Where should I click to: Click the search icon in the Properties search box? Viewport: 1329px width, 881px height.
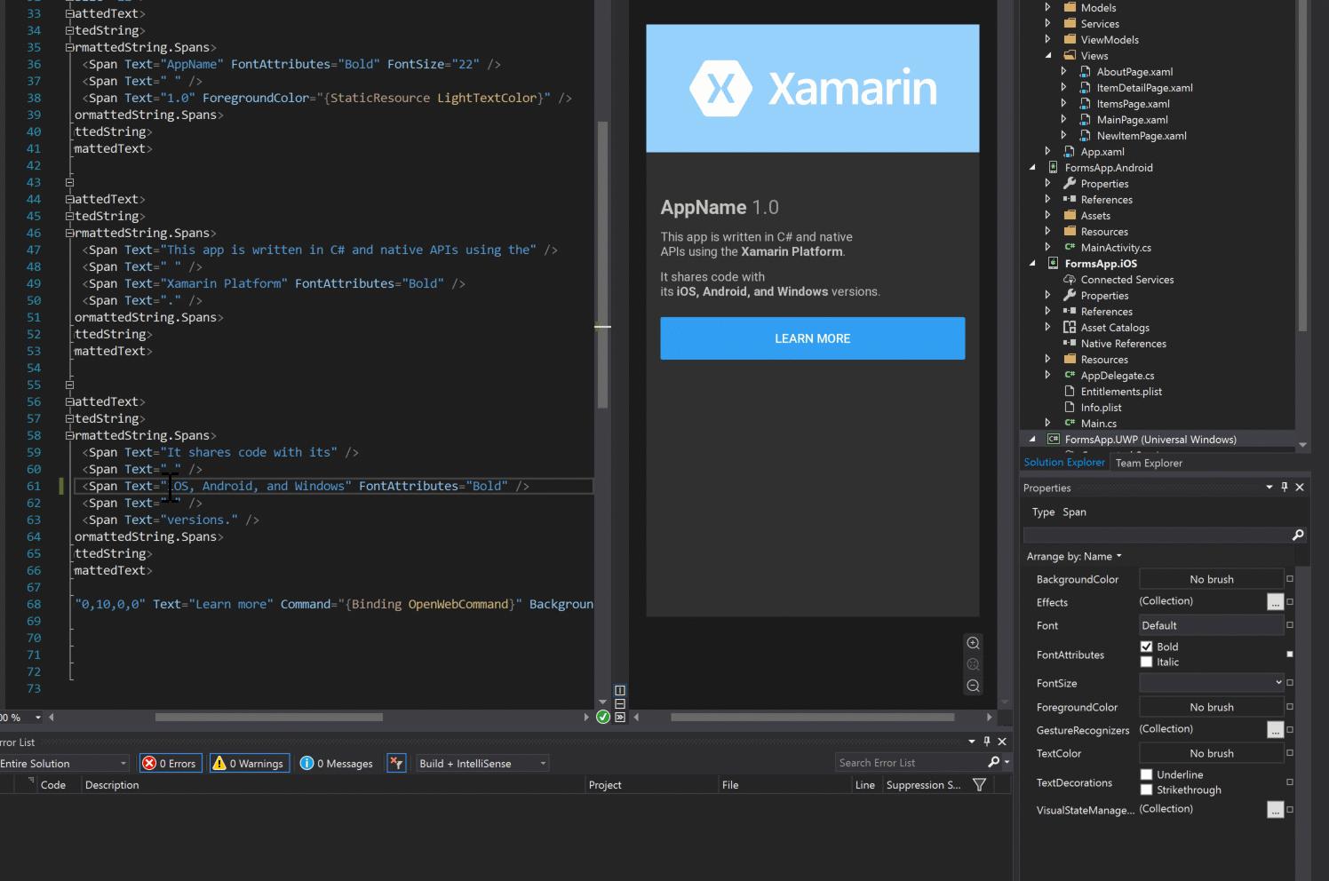coord(1298,535)
